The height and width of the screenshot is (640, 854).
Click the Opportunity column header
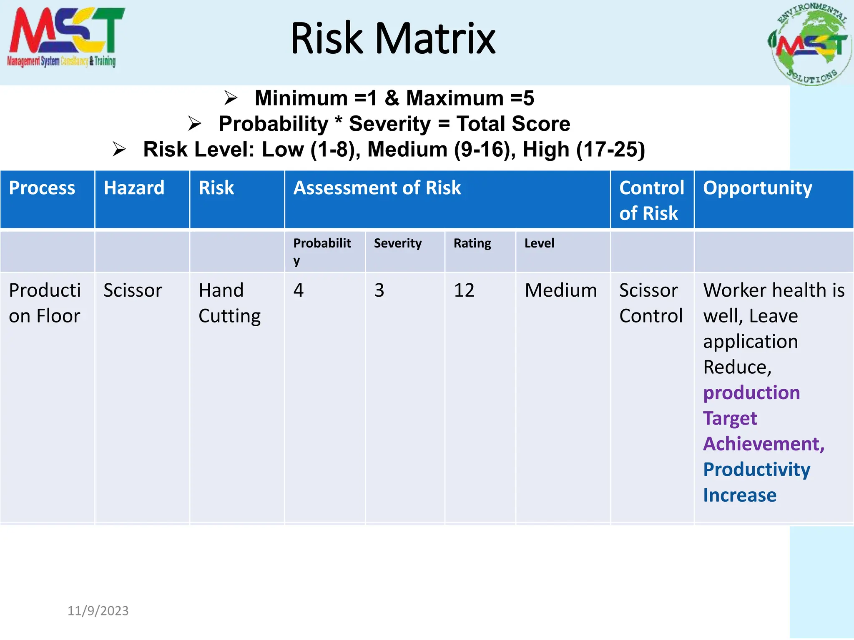click(757, 188)
